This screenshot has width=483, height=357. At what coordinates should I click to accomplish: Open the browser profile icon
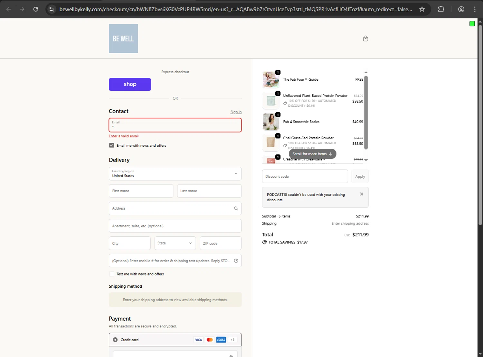pyautogui.click(x=461, y=9)
